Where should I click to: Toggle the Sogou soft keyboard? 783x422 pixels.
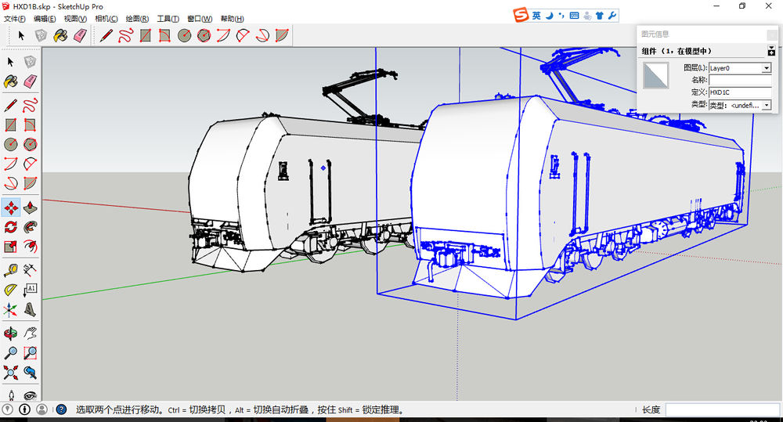574,15
